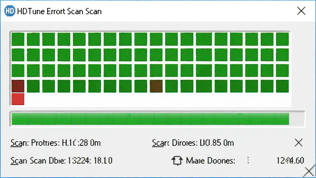Click the Scan Scan Dbie label
This screenshot has width=316, height=178.
point(38,161)
